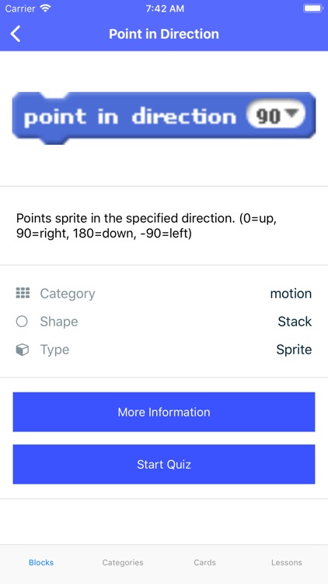Switch to the Blocks tab
This screenshot has height=584, width=328.
tap(41, 562)
